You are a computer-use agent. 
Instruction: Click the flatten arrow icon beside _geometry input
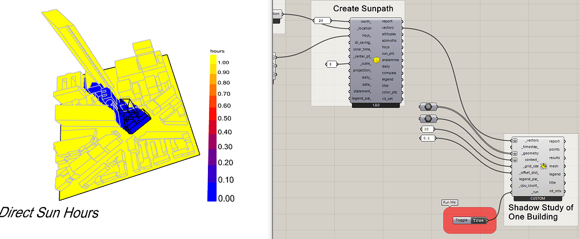(x=515, y=153)
